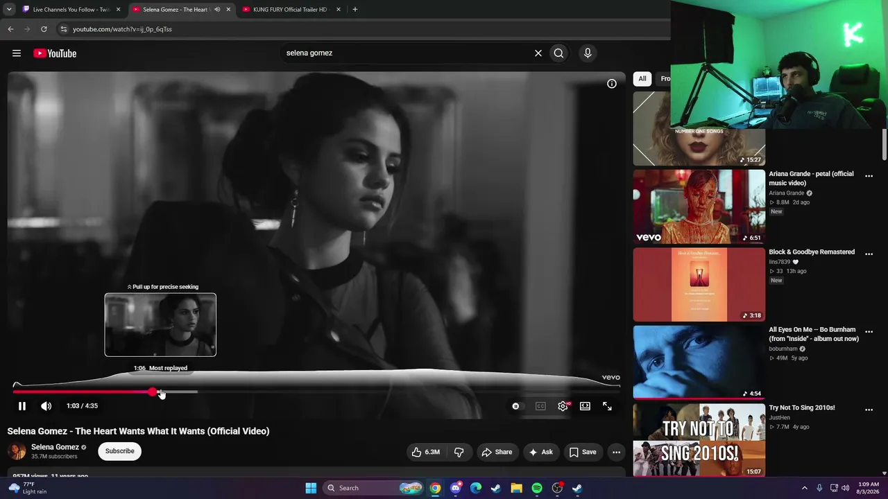Like the video with 6.3M likes

click(x=425, y=452)
